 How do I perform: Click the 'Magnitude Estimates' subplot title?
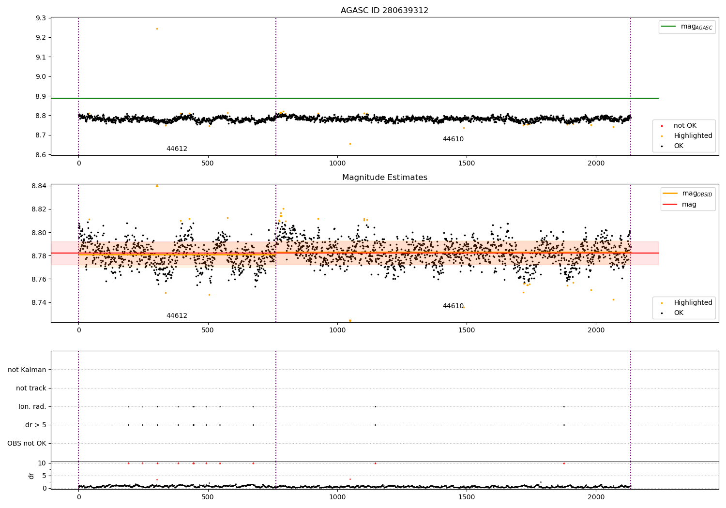click(x=384, y=178)
